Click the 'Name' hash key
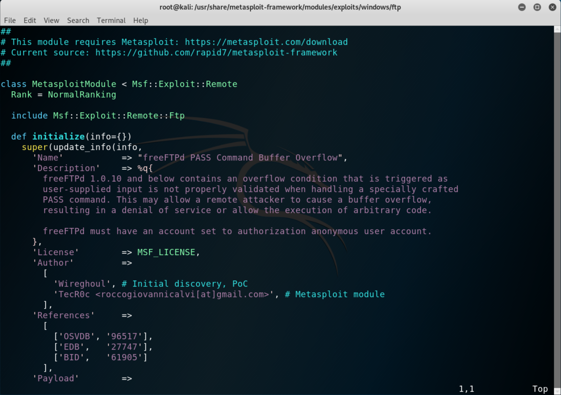This screenshot has width=561, height=395. pyautogui.click(x=48, y=158)
